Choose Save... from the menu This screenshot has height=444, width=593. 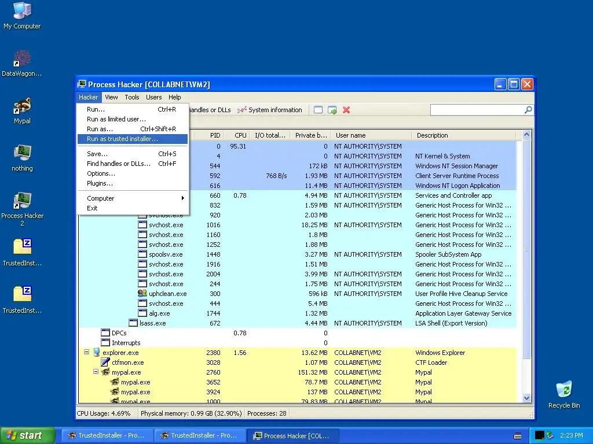pos(133,154)
